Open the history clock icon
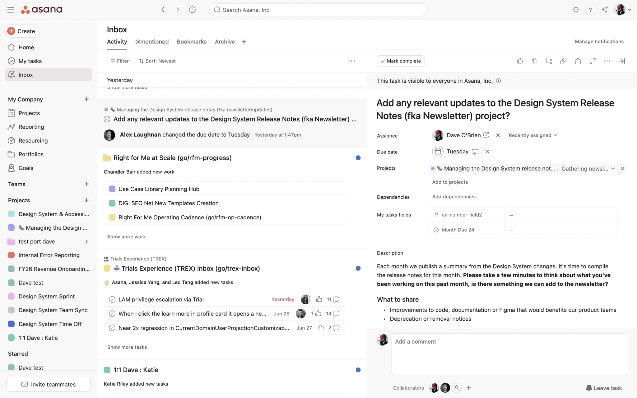The image size is (637, 398). [192, 10]
